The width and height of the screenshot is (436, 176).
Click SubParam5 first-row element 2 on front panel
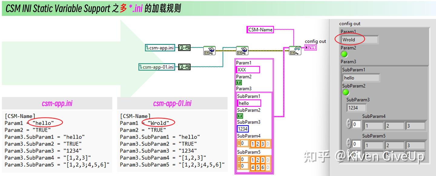(x=394, y=146)
